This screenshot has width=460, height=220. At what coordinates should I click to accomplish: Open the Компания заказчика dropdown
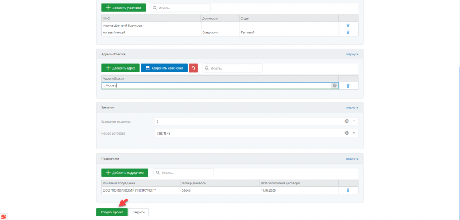pos(354,121)
